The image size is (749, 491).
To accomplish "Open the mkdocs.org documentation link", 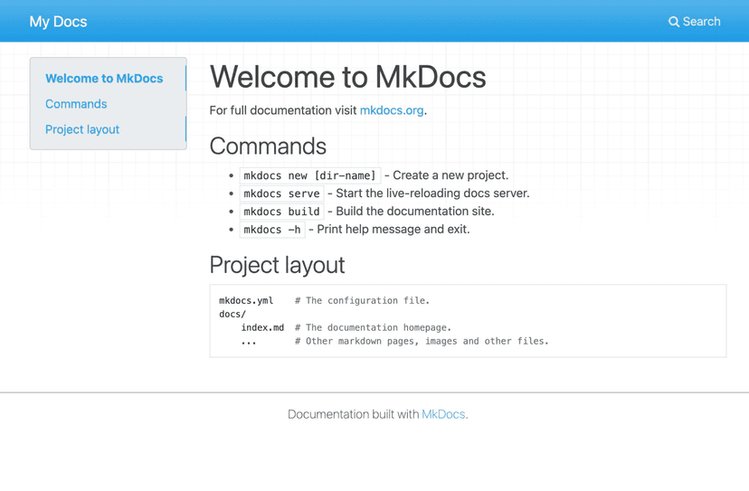I will [392, 110].
